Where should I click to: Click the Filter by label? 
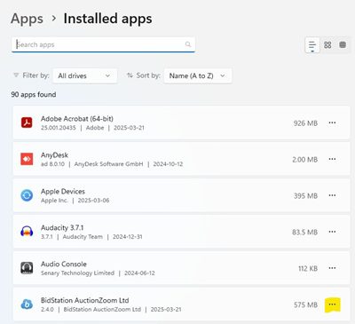(35, 75)
